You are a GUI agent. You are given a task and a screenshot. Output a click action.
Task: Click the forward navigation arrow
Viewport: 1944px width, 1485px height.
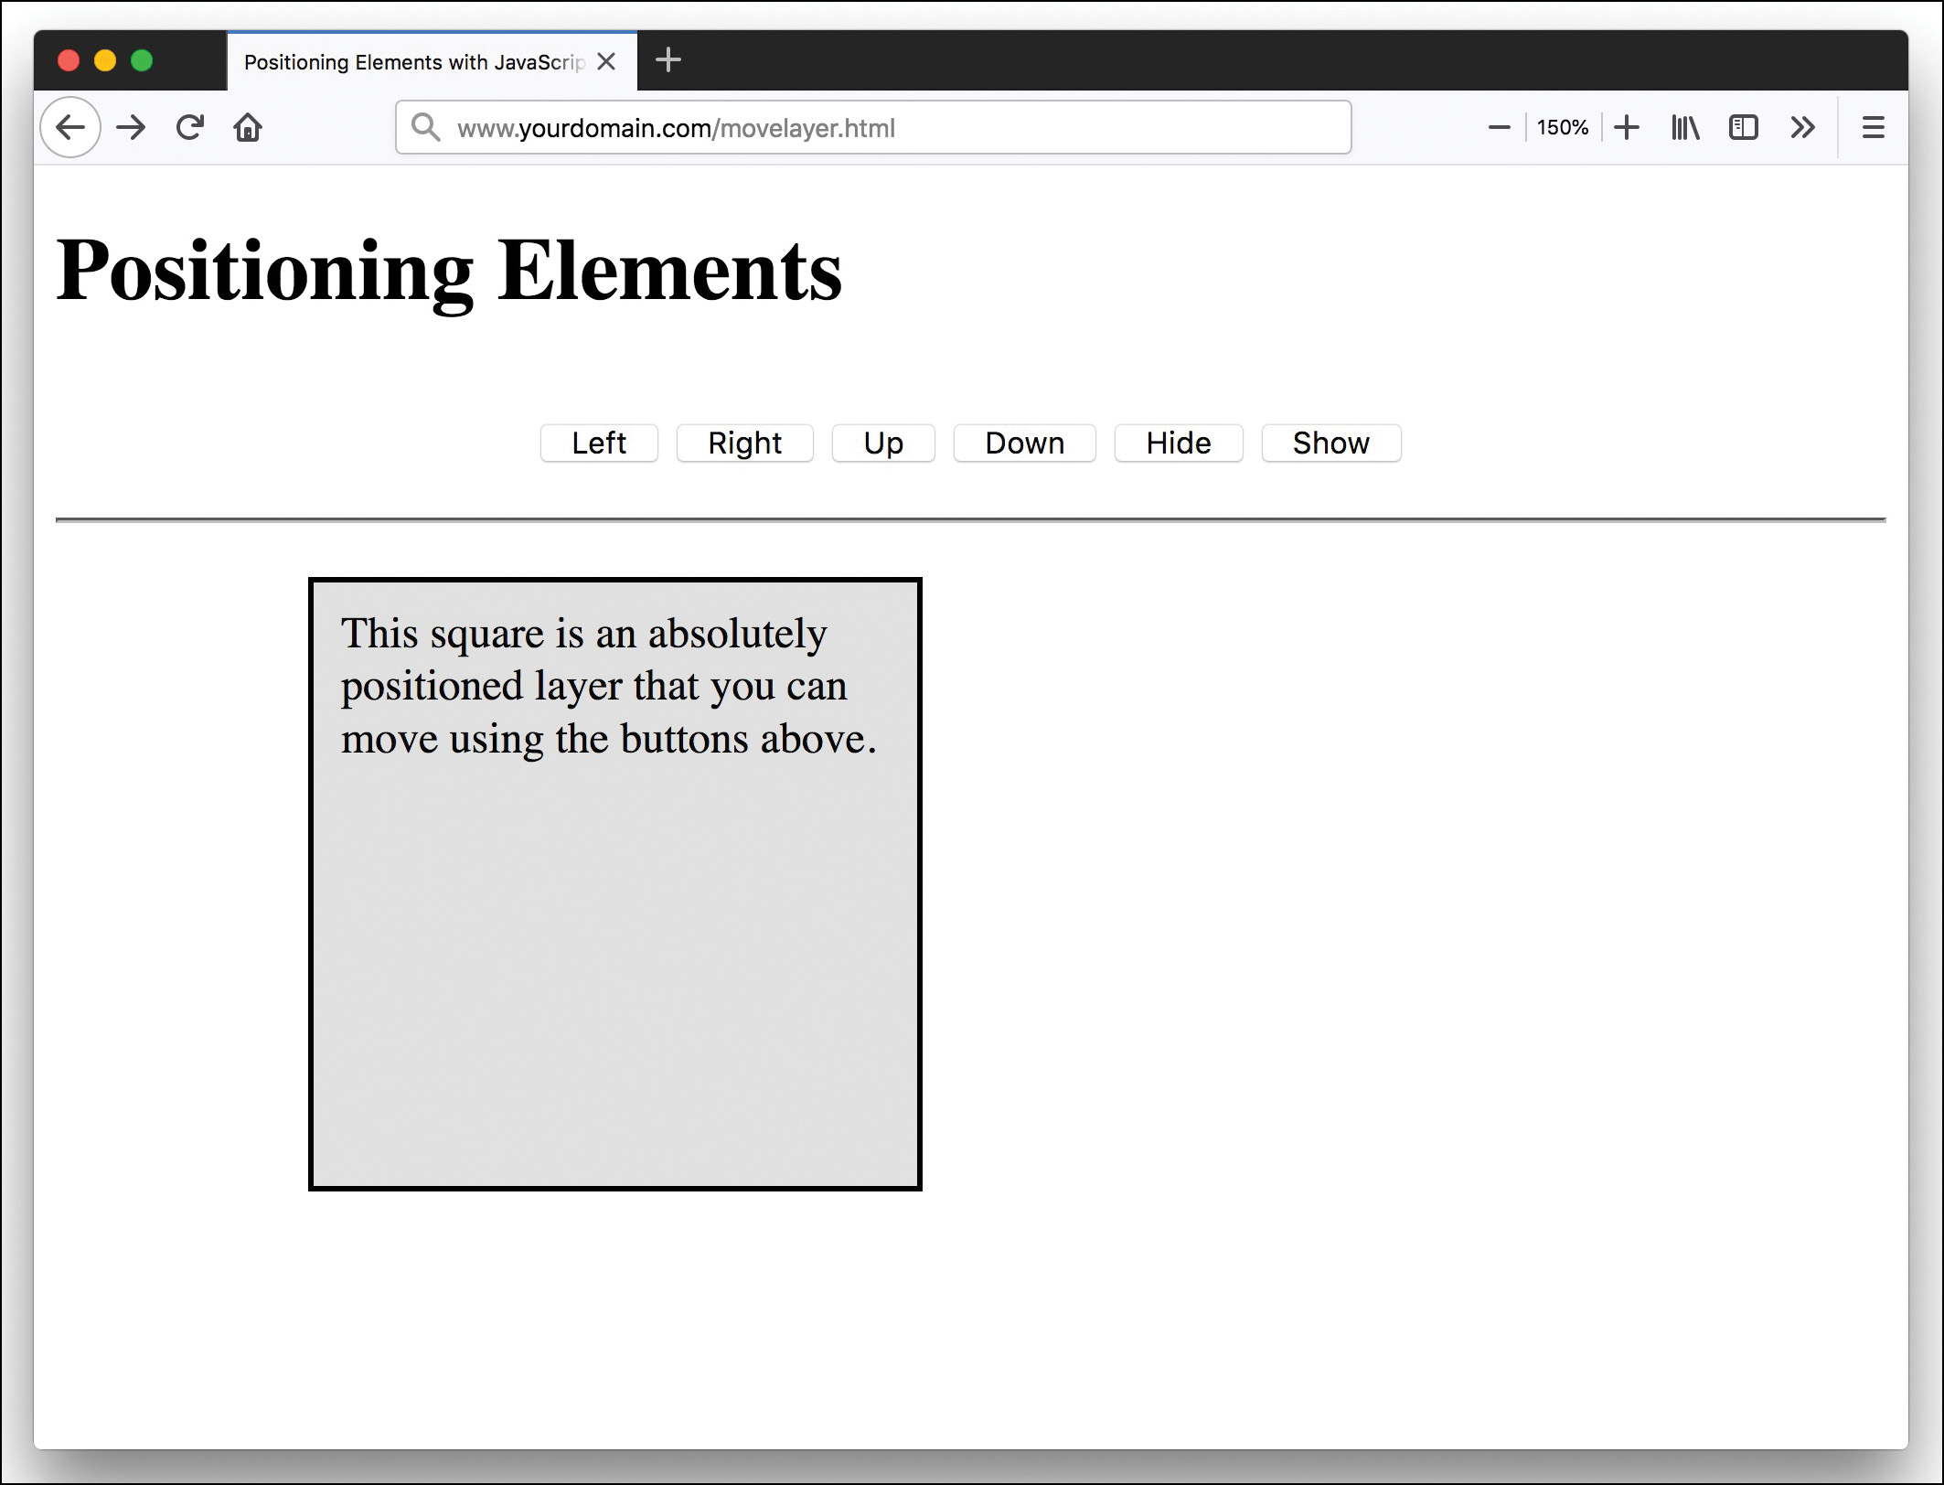(x=130, y=127)
